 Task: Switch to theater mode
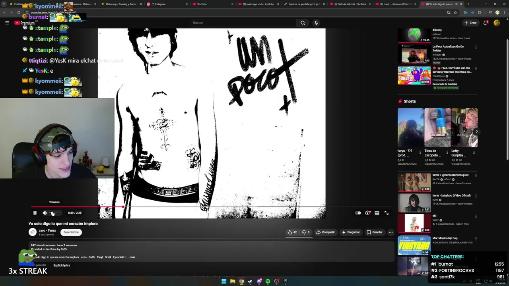click(377, 213)
